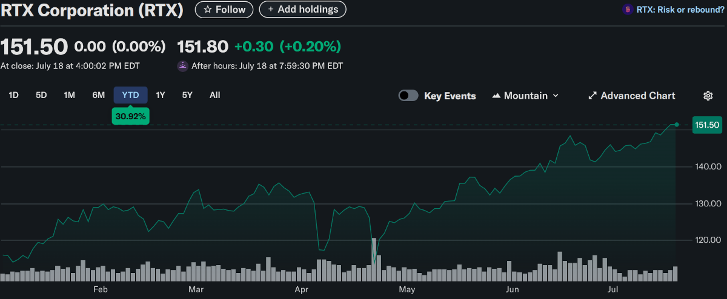Image resolution: width=727 pixels, height=299 pixels.
Task: Click the expand arrows icon beside Advanced Chart
Action: click(593, 96)
